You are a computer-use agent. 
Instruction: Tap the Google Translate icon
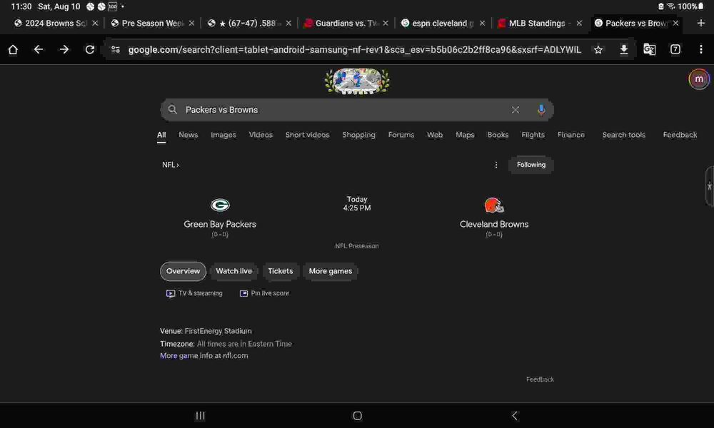[649, 50]
